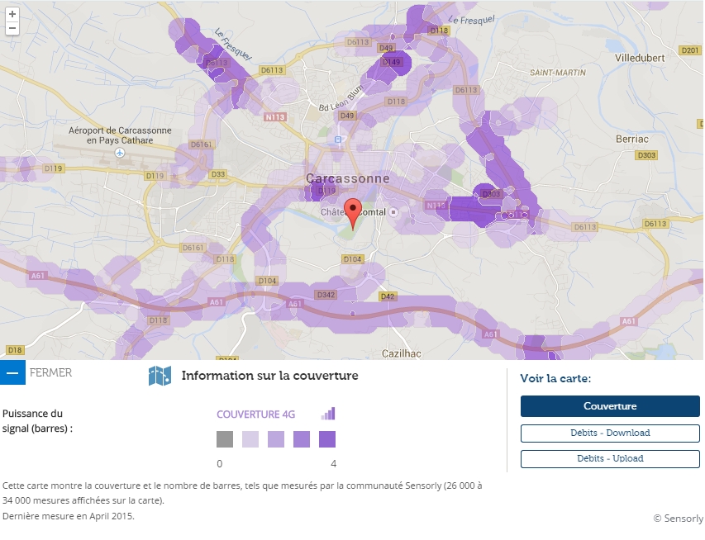
Task: Click the coverage map icon beside the heading
Action: tap(160, 376)
